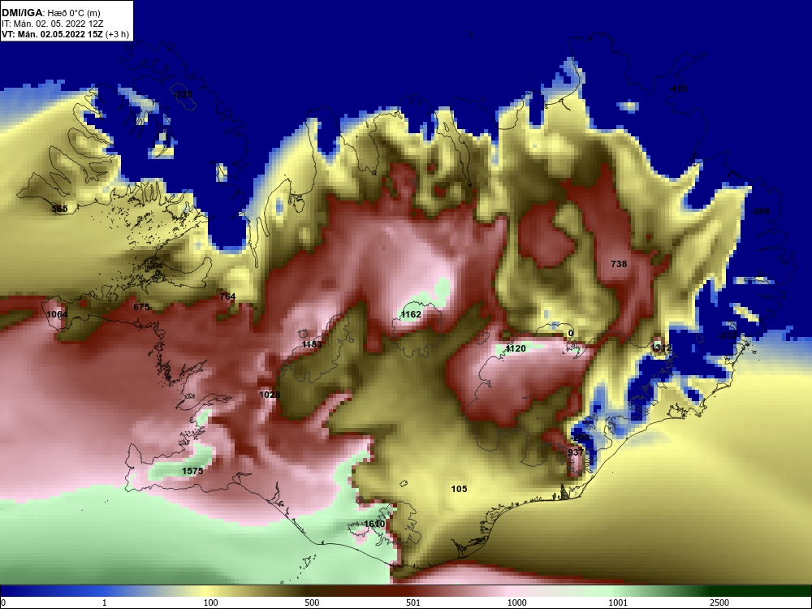Click the 565 value on the map
This screenshot has width=812, height=609.
(59, 209)
